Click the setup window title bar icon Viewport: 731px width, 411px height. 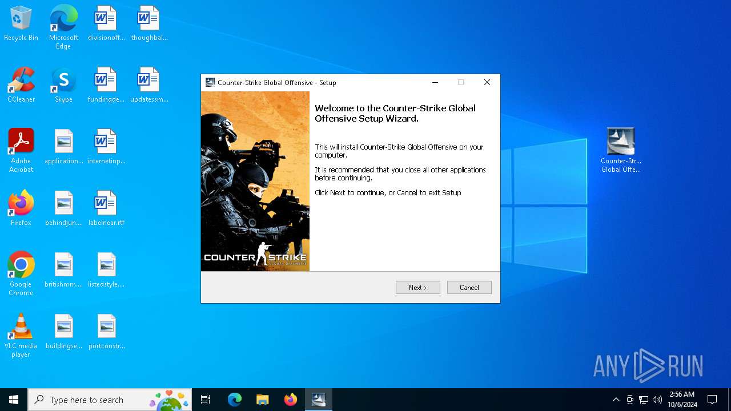click(210, 82)
